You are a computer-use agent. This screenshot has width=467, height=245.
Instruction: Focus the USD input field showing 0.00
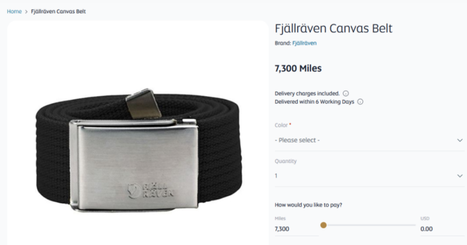[x=440, y=229]
